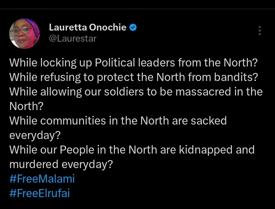This screenshot has height=209, width=275.
Task: Open the @Laurestar handle link
Action: point(73,39)
